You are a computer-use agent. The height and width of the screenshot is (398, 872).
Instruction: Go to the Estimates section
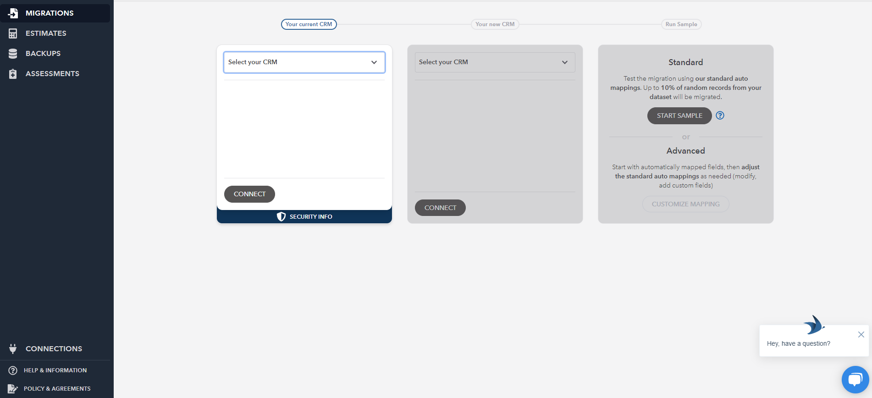46,33
